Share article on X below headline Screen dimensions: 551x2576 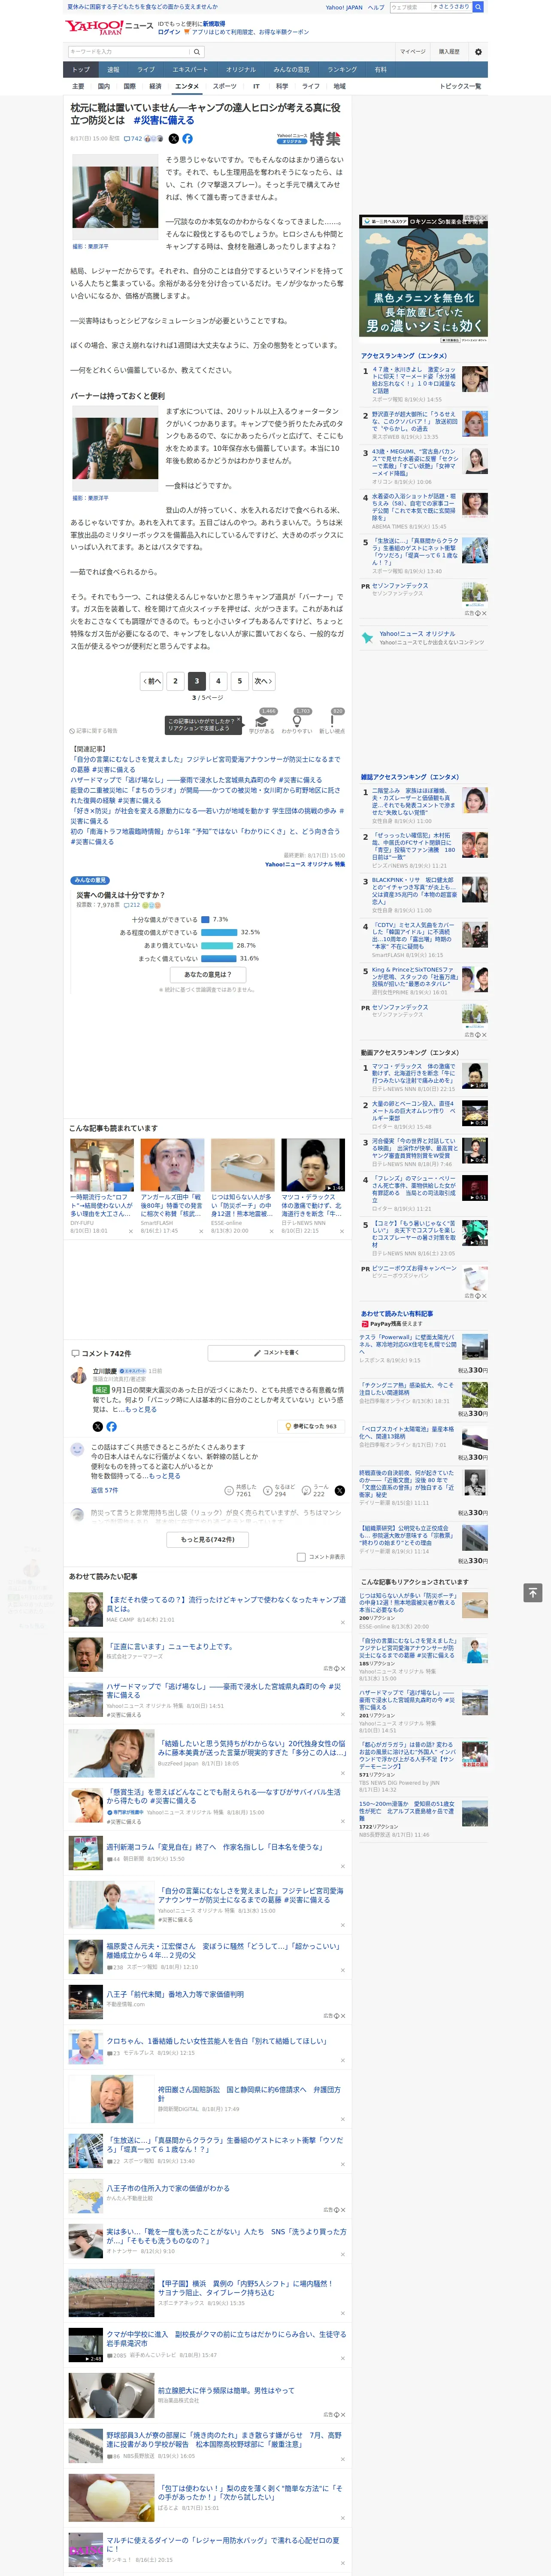174,139
